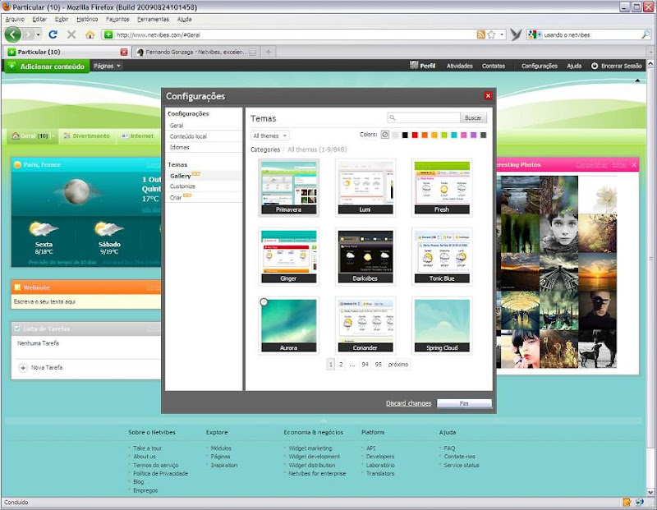Viewport: 657px width, 510px height.
Task: Close the Interesting Photos widget
Action: pyautogui.click(x=634, y=165)
